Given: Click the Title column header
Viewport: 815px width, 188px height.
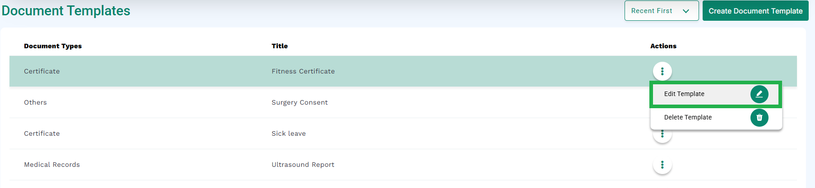Looking at the screenshot, I should (x=280, y=46).
